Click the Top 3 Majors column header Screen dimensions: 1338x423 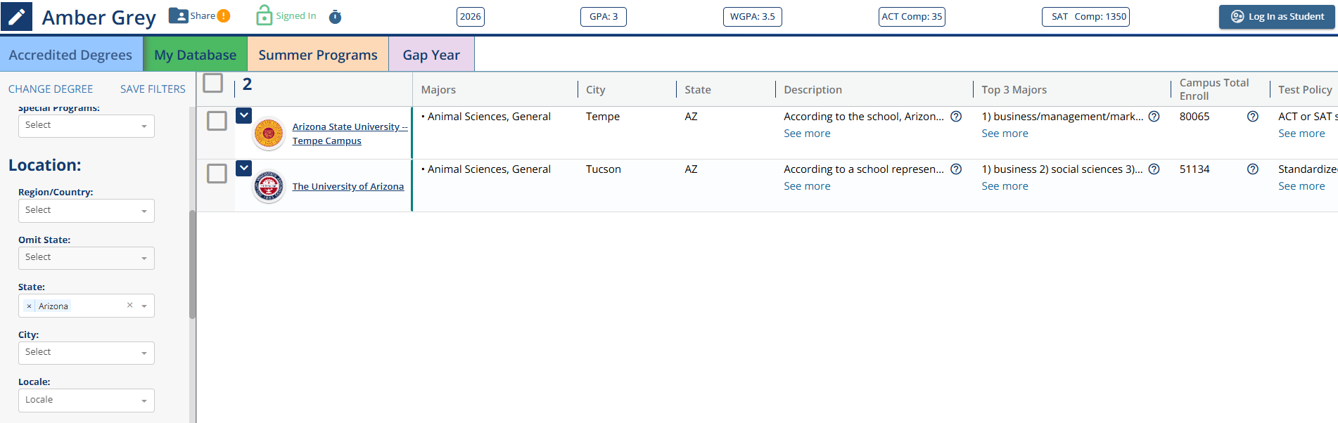tap(1014, 90)
